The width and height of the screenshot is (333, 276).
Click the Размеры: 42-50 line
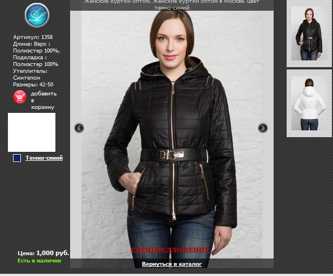[33, 85]
